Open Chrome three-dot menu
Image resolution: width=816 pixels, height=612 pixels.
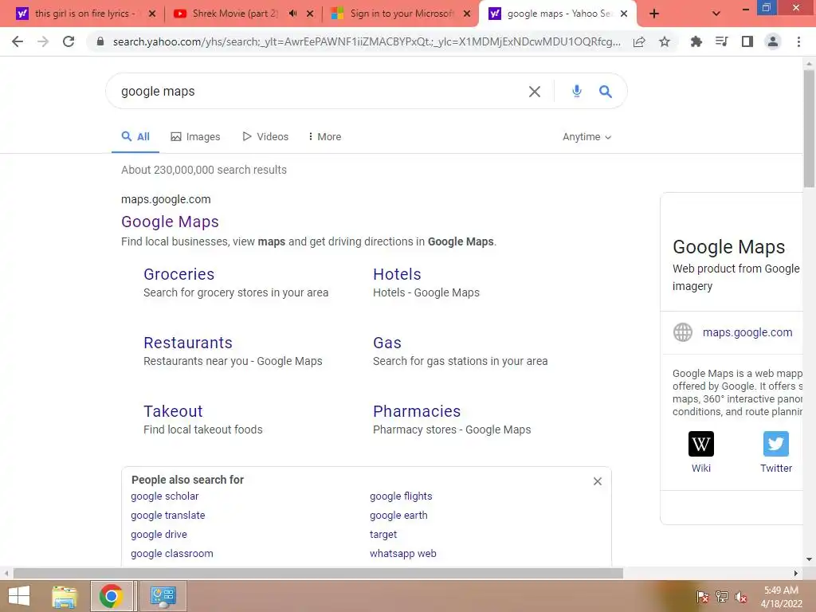coord(798,41)
